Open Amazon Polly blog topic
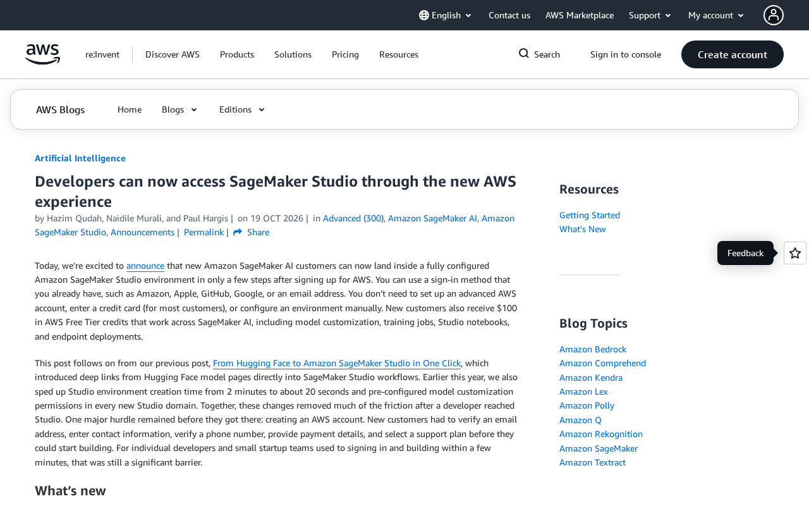This screenshot has width=809, height=506. coord(587,405)
